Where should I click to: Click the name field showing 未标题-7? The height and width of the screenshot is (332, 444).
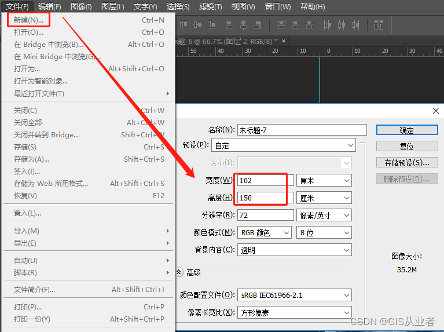click(302, 130)
